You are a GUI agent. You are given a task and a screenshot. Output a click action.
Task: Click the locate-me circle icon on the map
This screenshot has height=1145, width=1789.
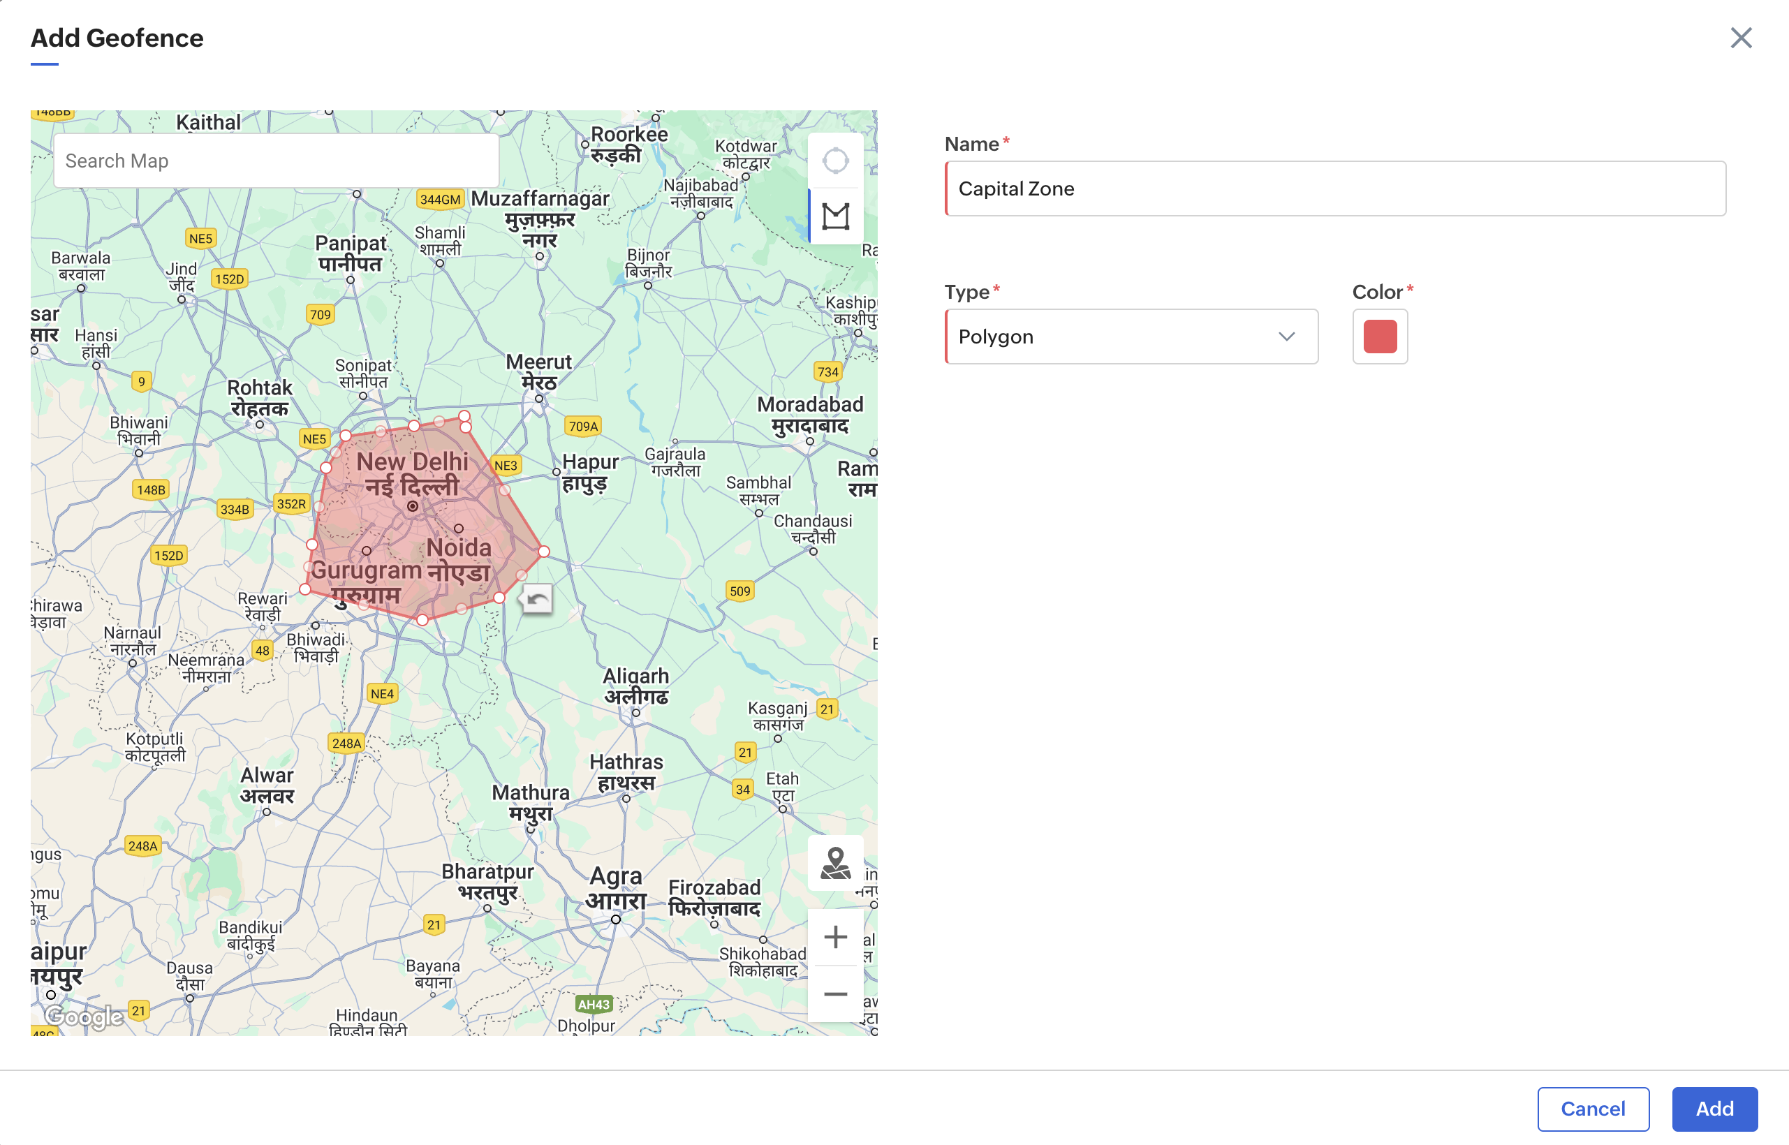[835, 161]
